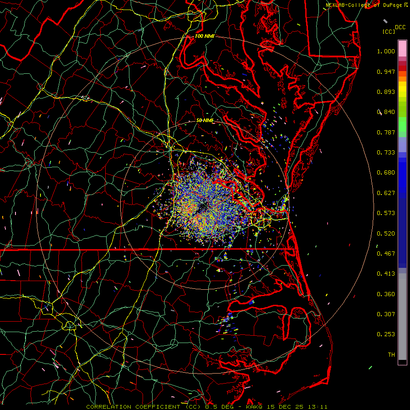Click the 0.5 DEG tilt in footer

click(x=220, y=407)
